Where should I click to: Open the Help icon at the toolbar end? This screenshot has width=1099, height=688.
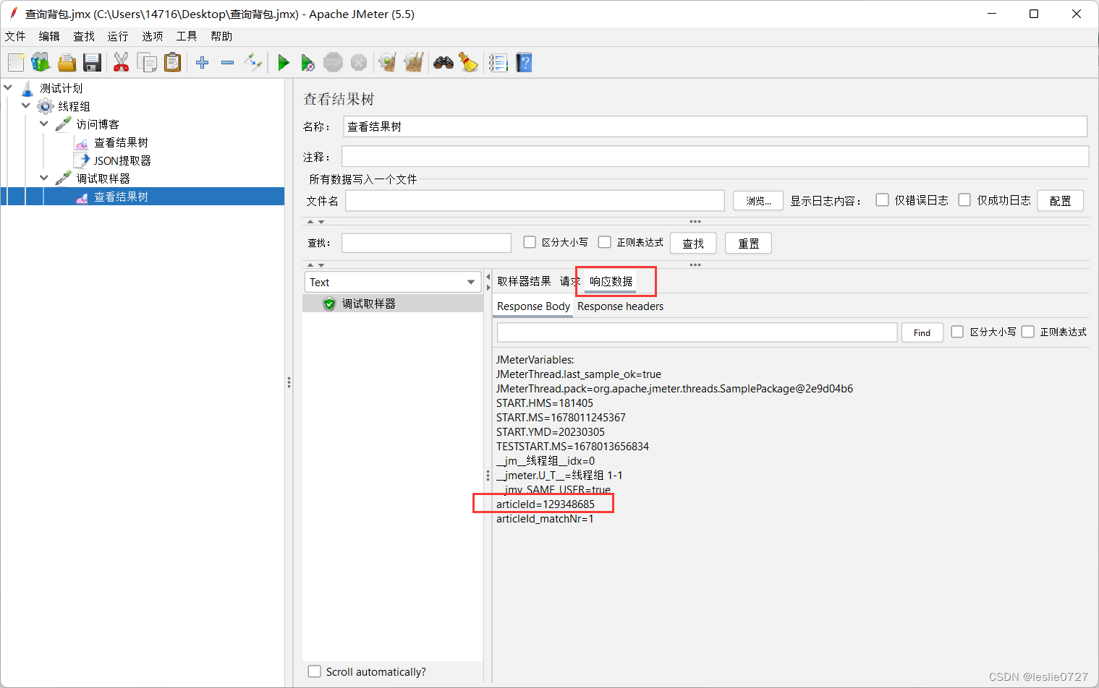(523, 62)
